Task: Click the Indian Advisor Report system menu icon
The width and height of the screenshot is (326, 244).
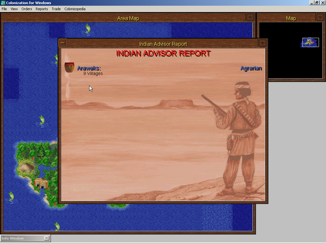Action: [63, 43]
